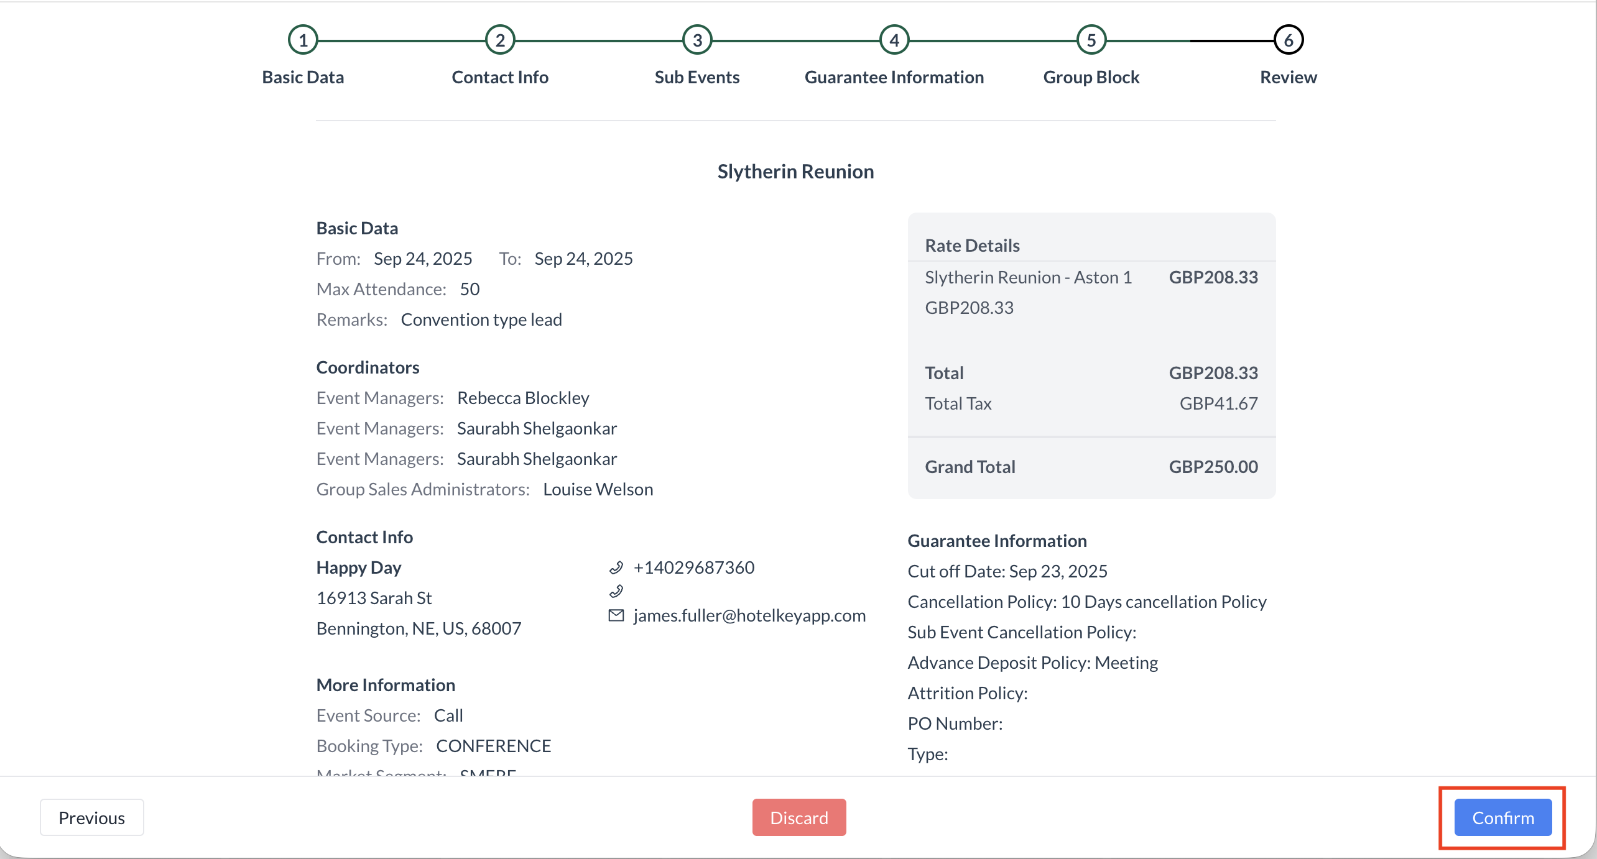The width and height of the screenshot is (1597, 859).
Task: Go back with the Previous button
Action: click(x=92, y=817)
